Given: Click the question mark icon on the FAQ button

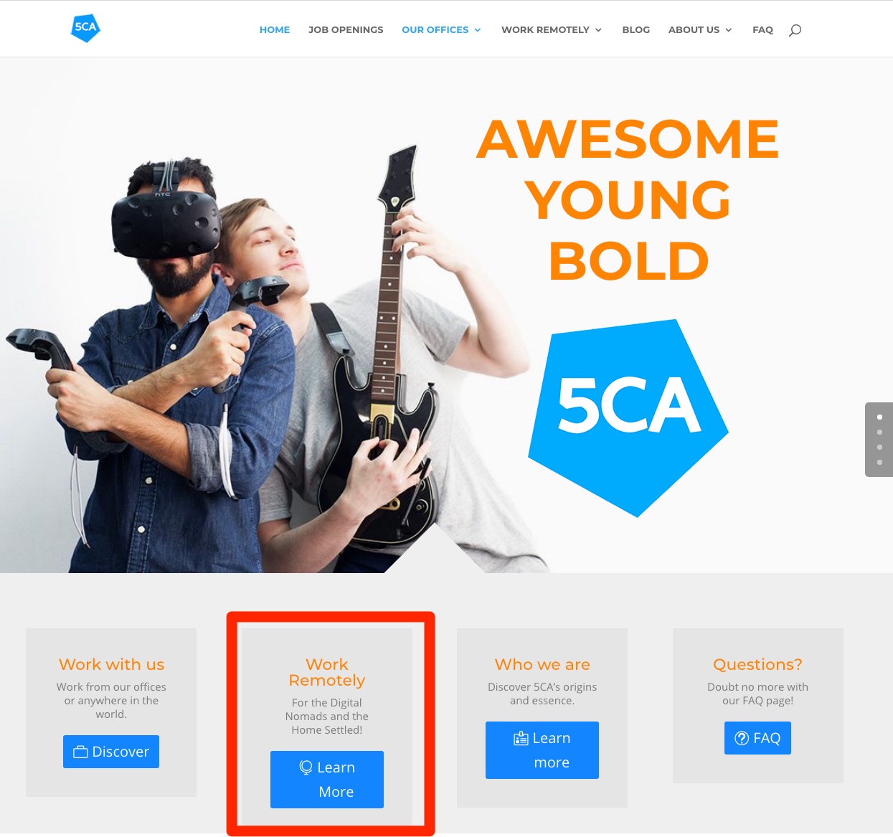Looking at the screenshot, I should (x=742, y=738).
